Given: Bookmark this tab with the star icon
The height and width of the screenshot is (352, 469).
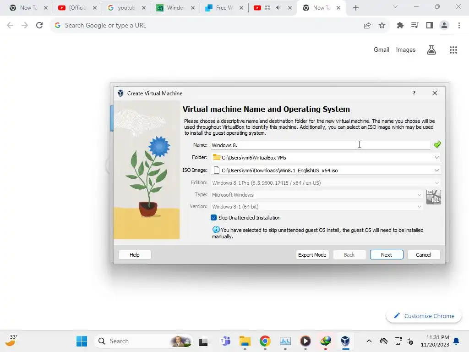Looking at the screenshot, I should click(382, 26).
